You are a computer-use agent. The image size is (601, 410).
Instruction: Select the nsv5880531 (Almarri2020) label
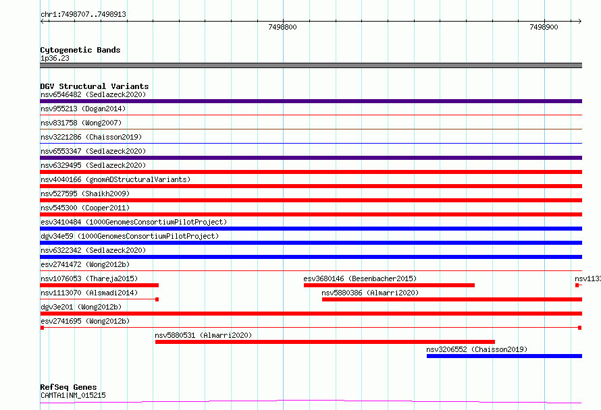pyautogui.click(x=203, y=335)
